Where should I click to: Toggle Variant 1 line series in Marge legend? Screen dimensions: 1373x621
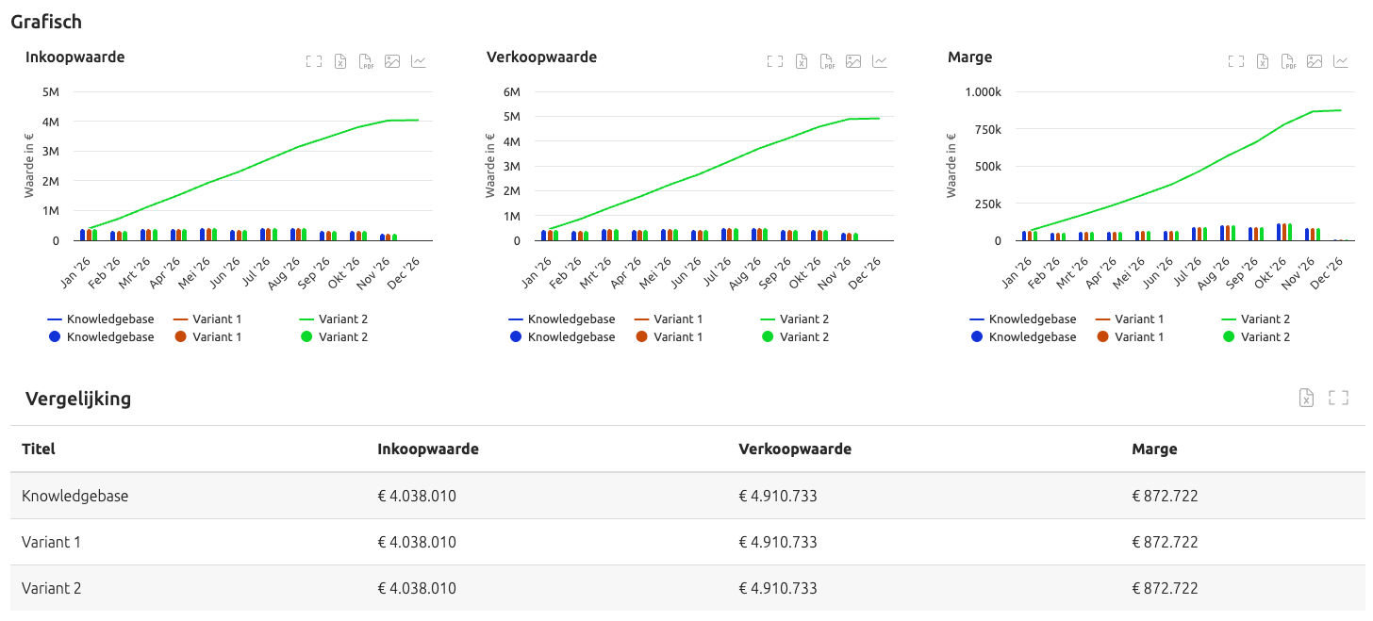pos(1130,319)
